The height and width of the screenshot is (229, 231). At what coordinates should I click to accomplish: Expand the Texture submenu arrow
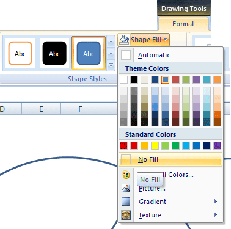coord(216,215)
